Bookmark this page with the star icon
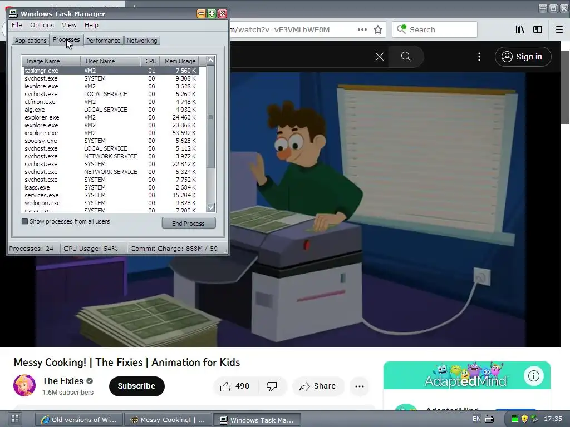 [x=378, y=29]
